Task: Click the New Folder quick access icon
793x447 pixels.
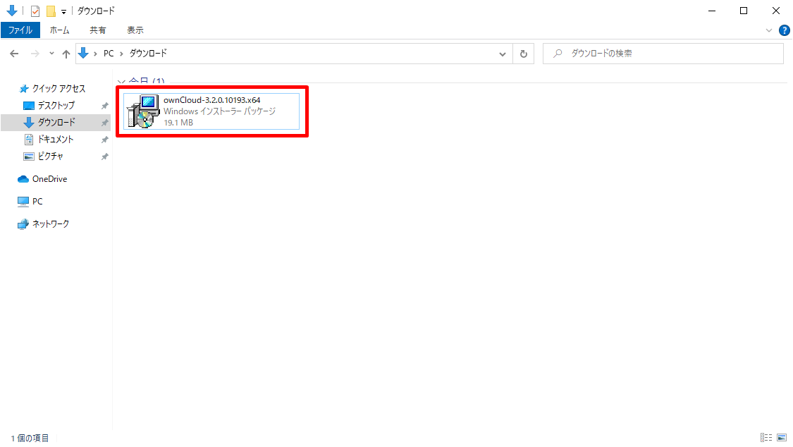Action: 51,11
